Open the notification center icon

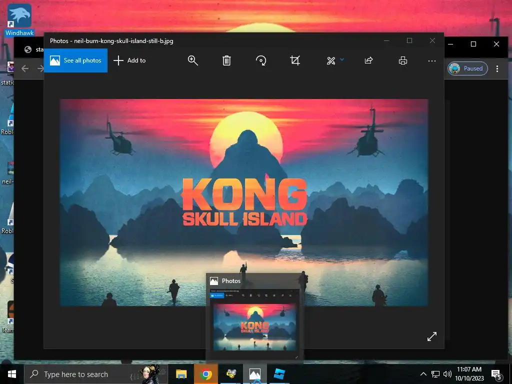click(x=496, y=374)
